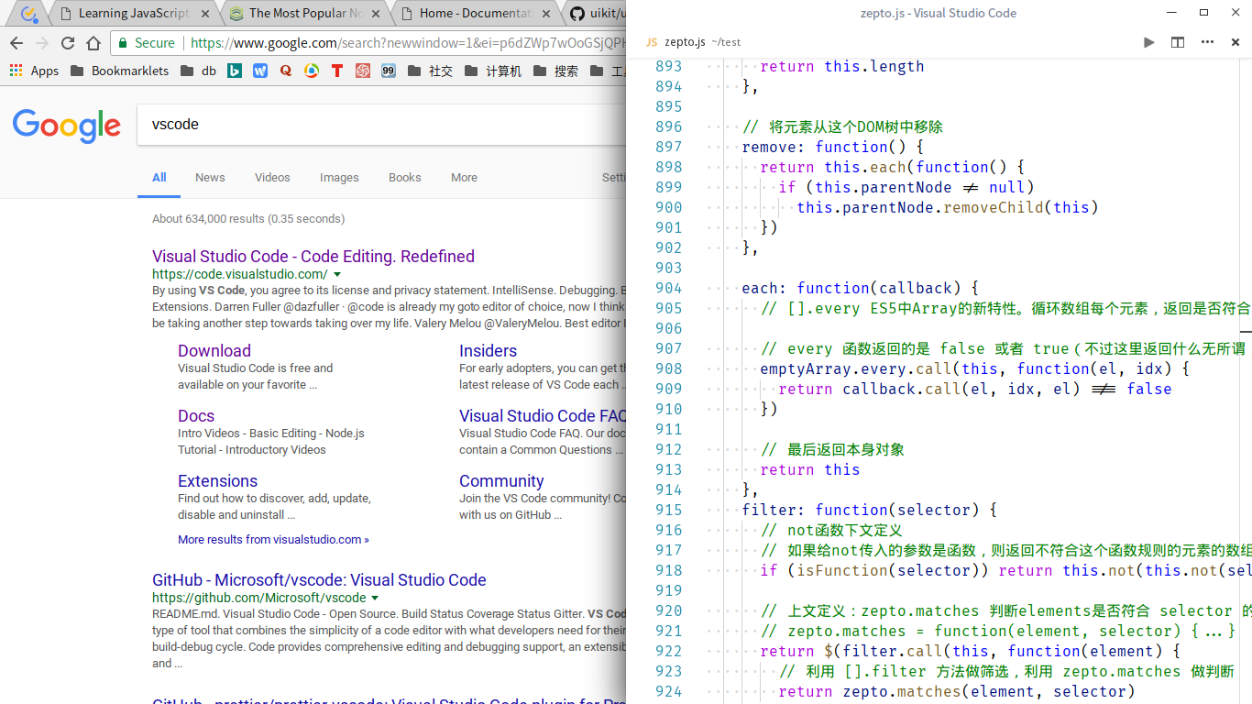Viewport: 1252px width, 704px height.
Task: Click More results from visualstudio.com
Action: click(x=273, y=540)
